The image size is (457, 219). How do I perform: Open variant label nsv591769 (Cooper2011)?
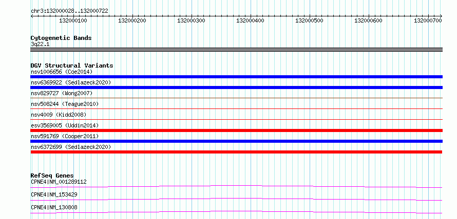65,136
